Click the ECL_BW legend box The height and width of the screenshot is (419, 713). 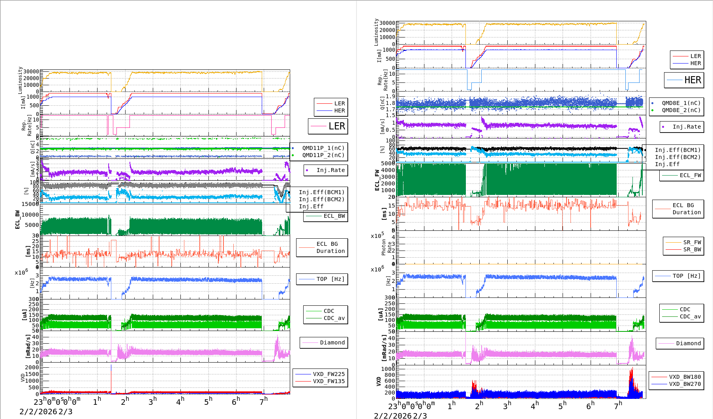326,216
